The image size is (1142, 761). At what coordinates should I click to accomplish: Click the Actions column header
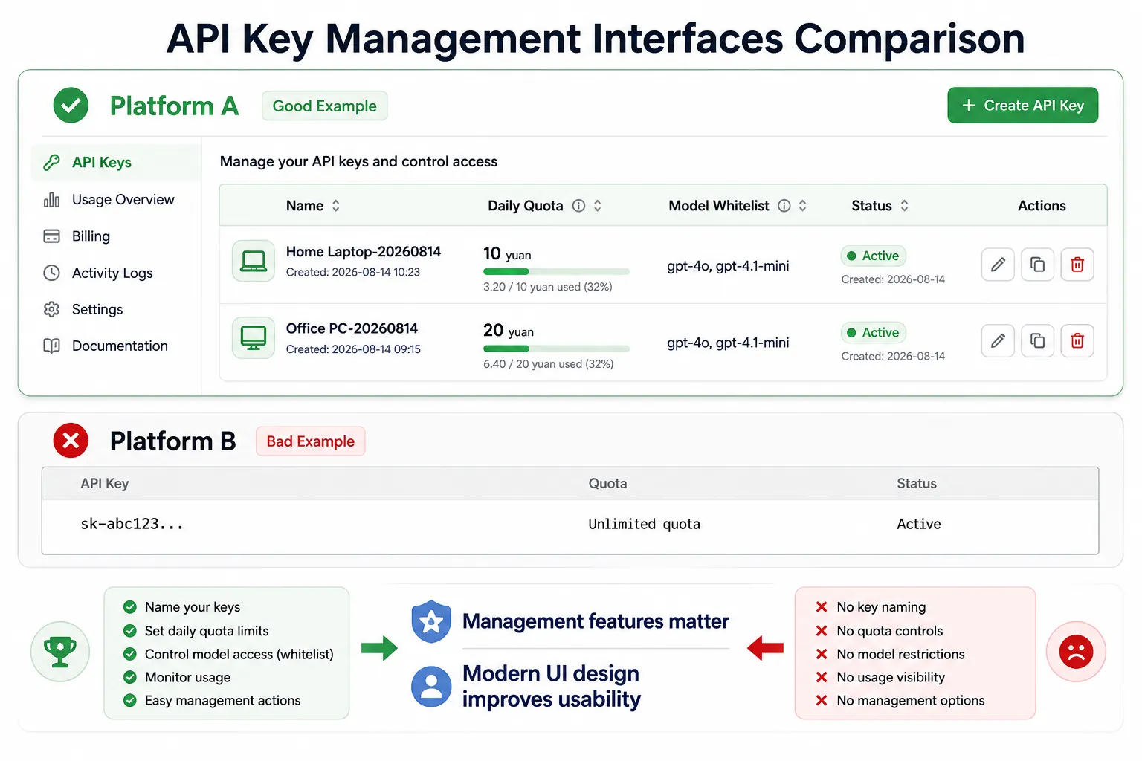tap(1042, 206)
